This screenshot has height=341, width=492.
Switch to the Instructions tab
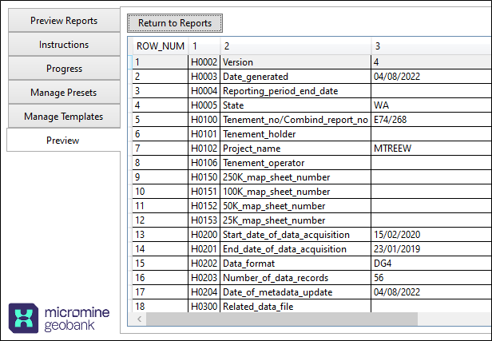tap(64, 45)
